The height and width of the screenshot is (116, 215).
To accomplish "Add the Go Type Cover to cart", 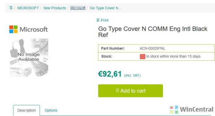I will pos(131,91).
